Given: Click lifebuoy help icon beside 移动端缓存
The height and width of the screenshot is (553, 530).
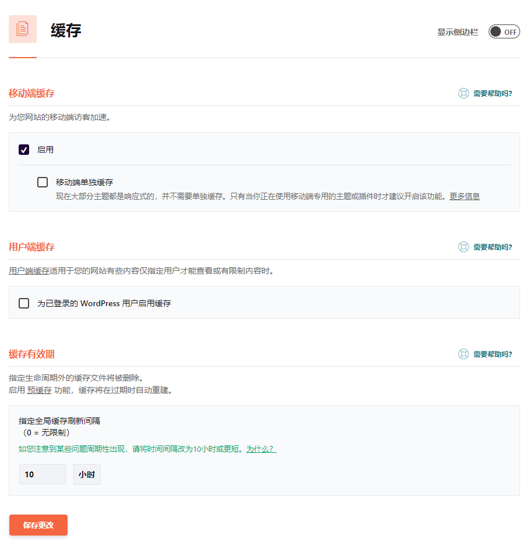Looking at the screenshot, I should tap(464, 93).
